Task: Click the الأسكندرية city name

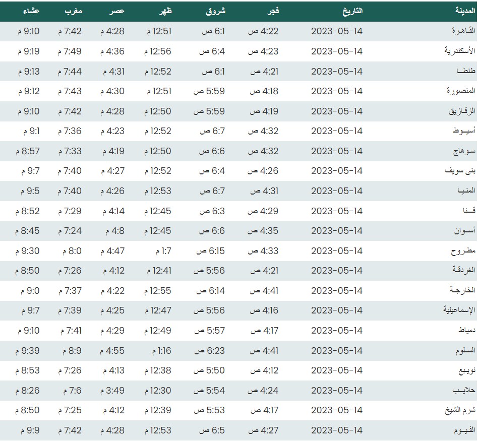Action: point(459,51)
